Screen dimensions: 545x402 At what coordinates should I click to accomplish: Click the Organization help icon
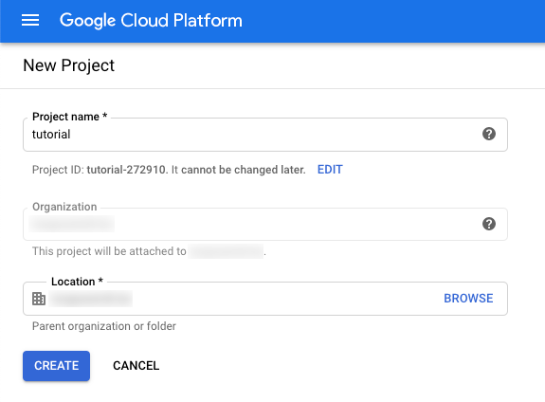[x=489, y=224]
